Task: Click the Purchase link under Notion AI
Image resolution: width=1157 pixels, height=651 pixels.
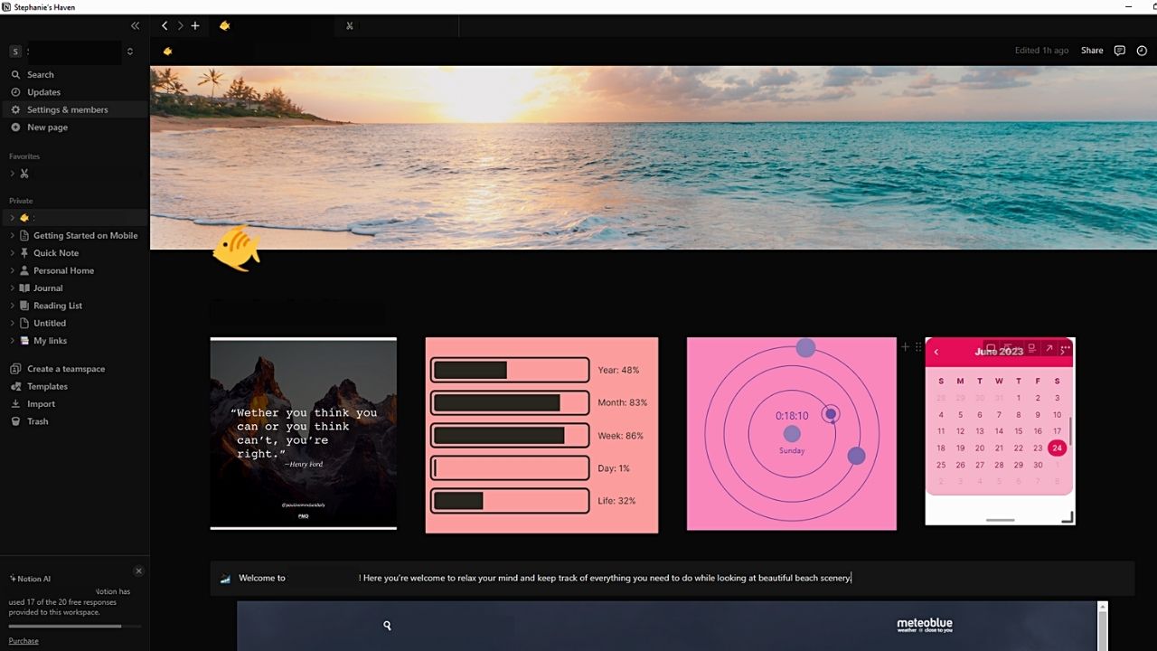Action: 23,640
